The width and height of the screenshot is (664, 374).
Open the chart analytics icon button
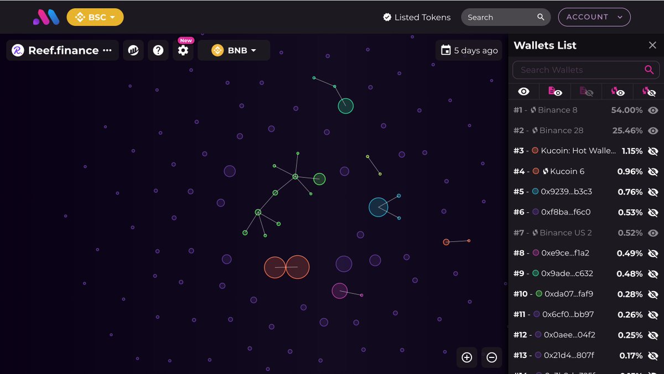tap(133, 50)
